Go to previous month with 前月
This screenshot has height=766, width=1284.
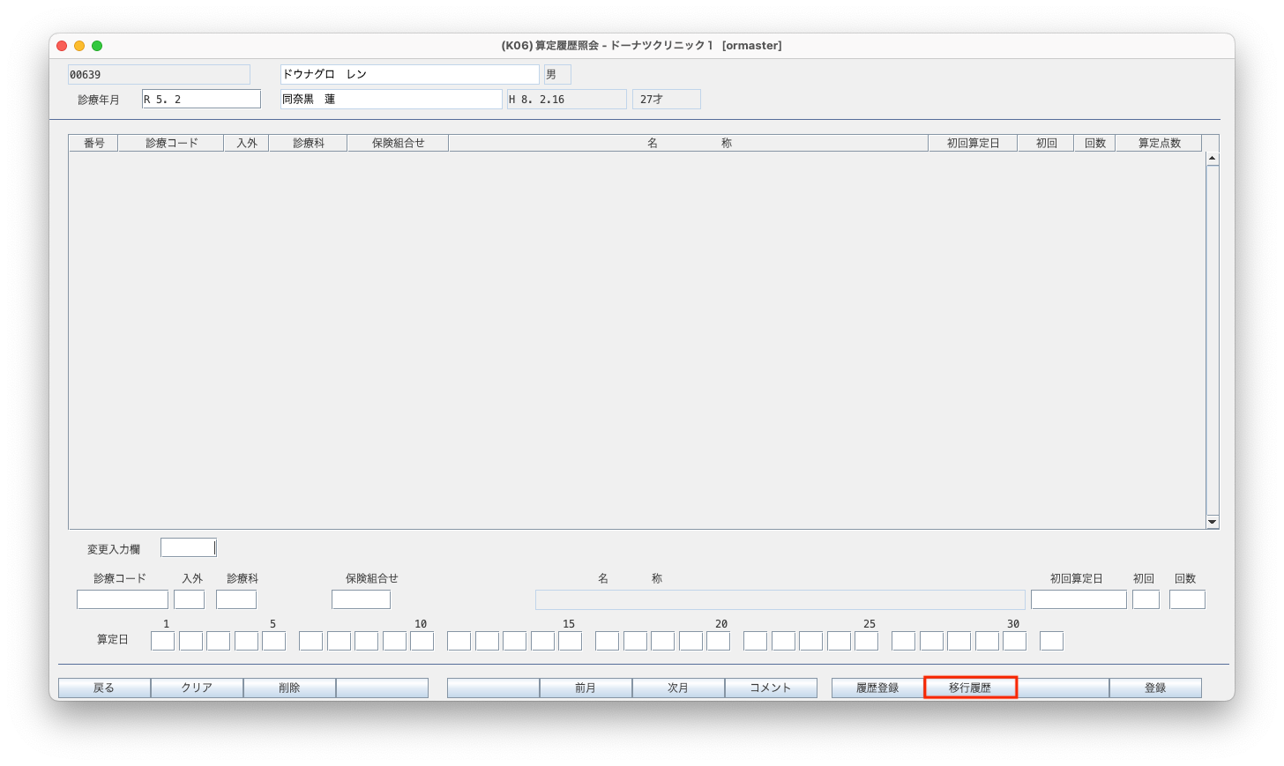[586, 688]
